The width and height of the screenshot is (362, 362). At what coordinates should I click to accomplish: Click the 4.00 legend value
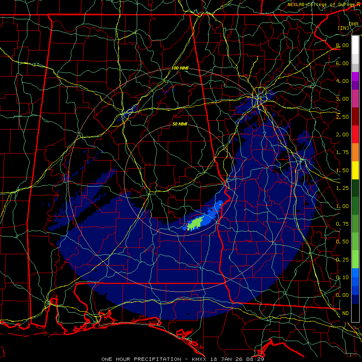pyautogui.click(x=342, y=81)
